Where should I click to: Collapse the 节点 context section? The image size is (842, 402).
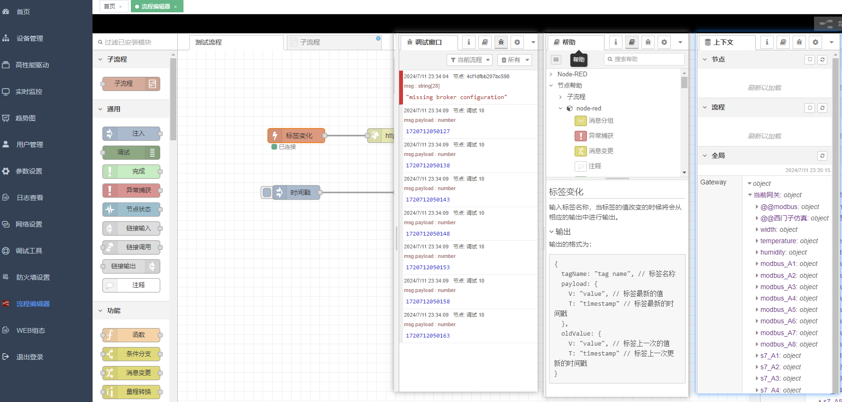(x=705, y=59)
